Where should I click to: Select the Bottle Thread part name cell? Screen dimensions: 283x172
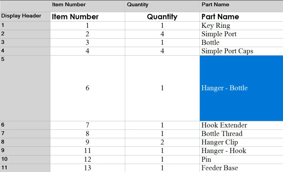(x=241, y=134)
